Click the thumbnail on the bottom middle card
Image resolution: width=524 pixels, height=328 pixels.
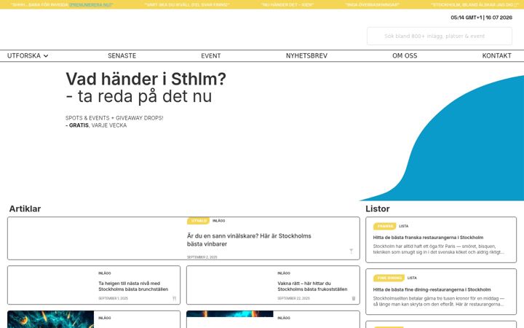230,314
